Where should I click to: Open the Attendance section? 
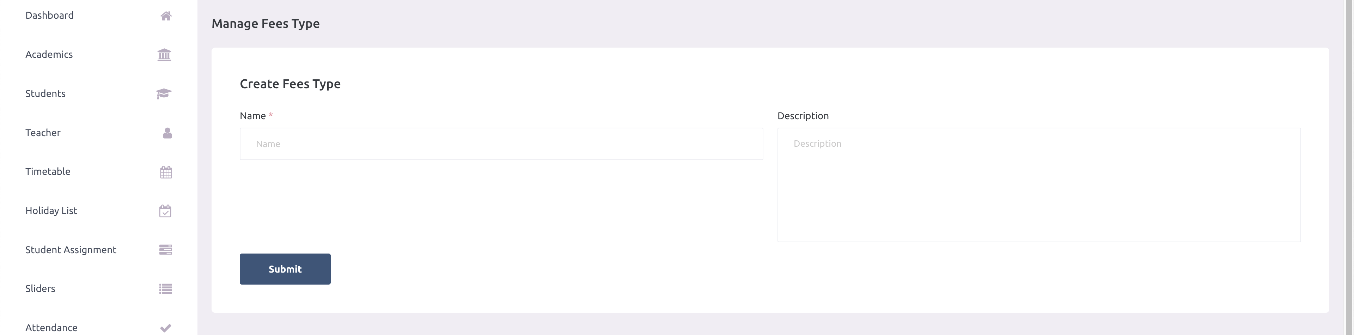[x=51, y=327]
